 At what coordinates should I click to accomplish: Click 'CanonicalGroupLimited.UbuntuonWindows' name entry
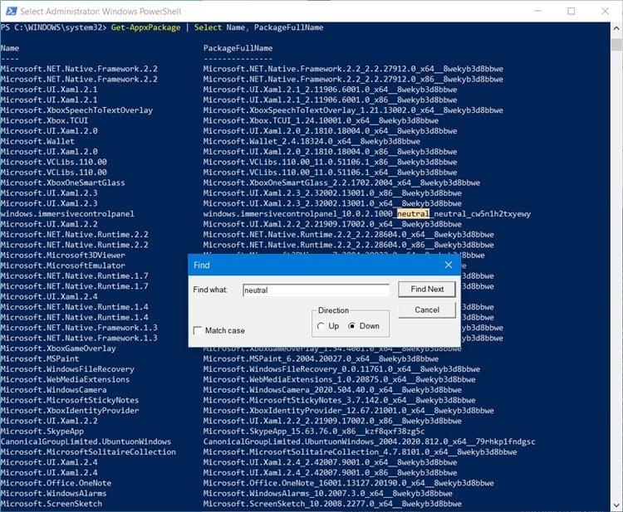click(x=86, y=441)
